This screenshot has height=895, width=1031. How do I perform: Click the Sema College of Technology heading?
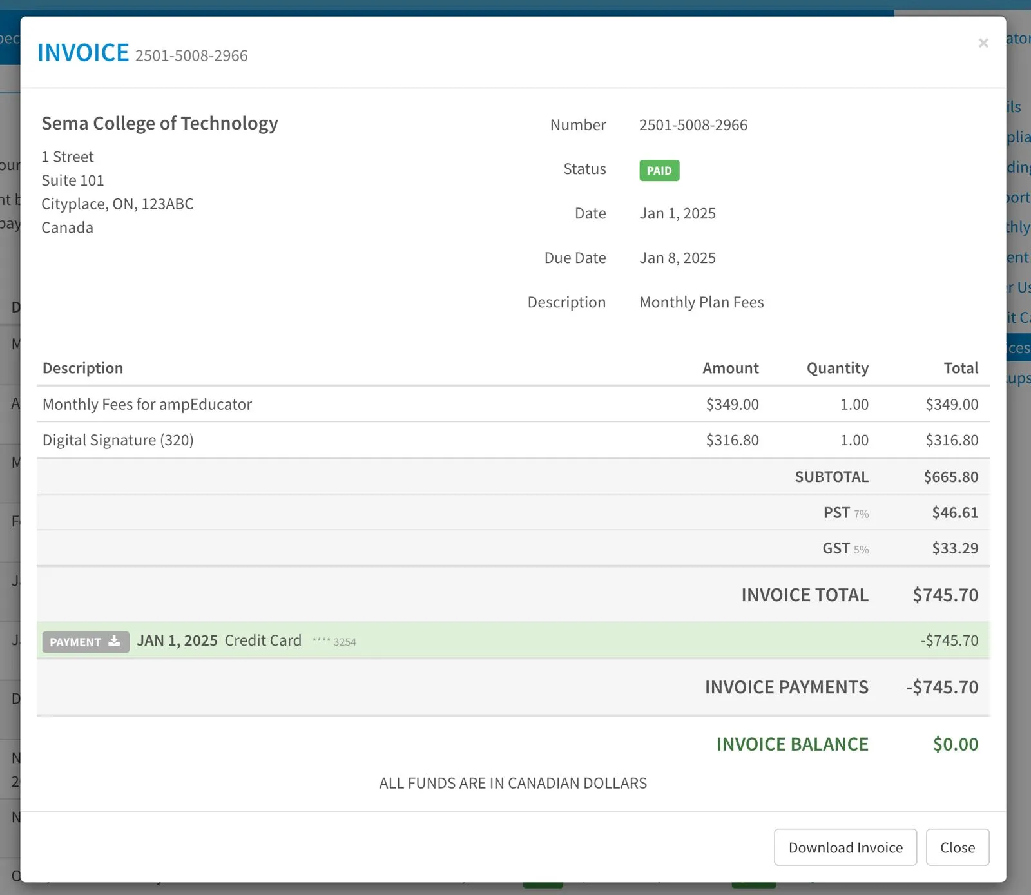tap(160, 123)
